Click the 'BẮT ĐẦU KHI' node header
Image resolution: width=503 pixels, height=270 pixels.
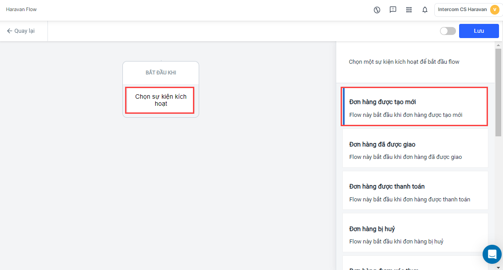coord(161,73)
